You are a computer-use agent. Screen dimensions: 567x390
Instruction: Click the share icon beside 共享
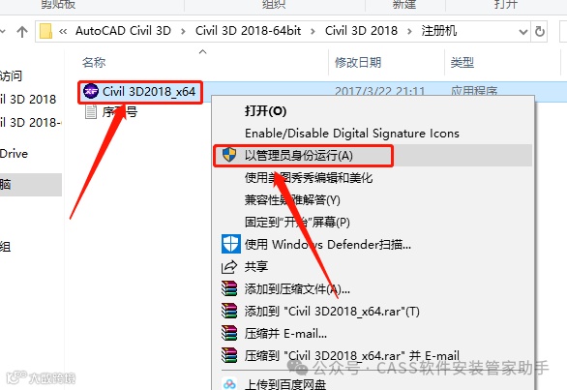[229, 267]
